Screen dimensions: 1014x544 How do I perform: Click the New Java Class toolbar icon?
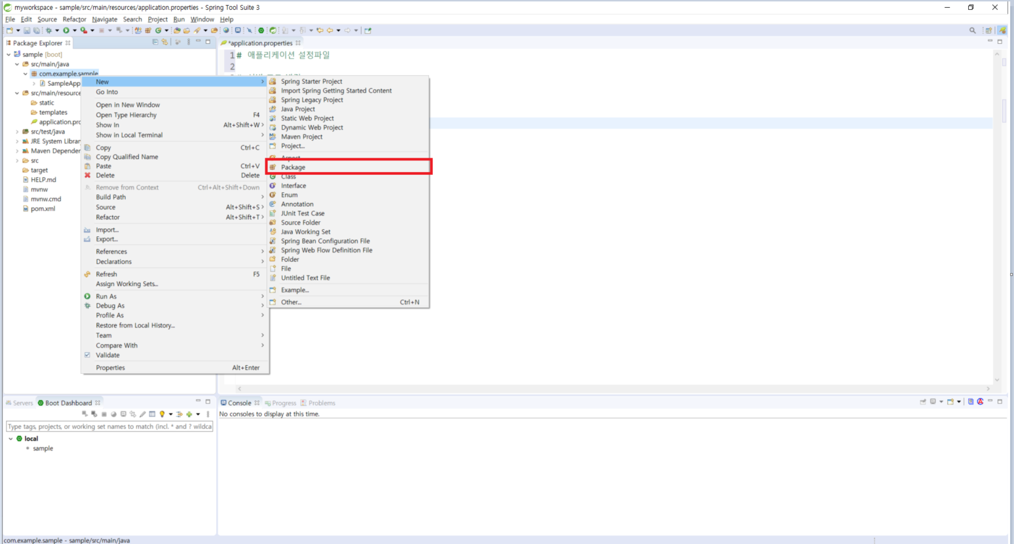(159, 30)
